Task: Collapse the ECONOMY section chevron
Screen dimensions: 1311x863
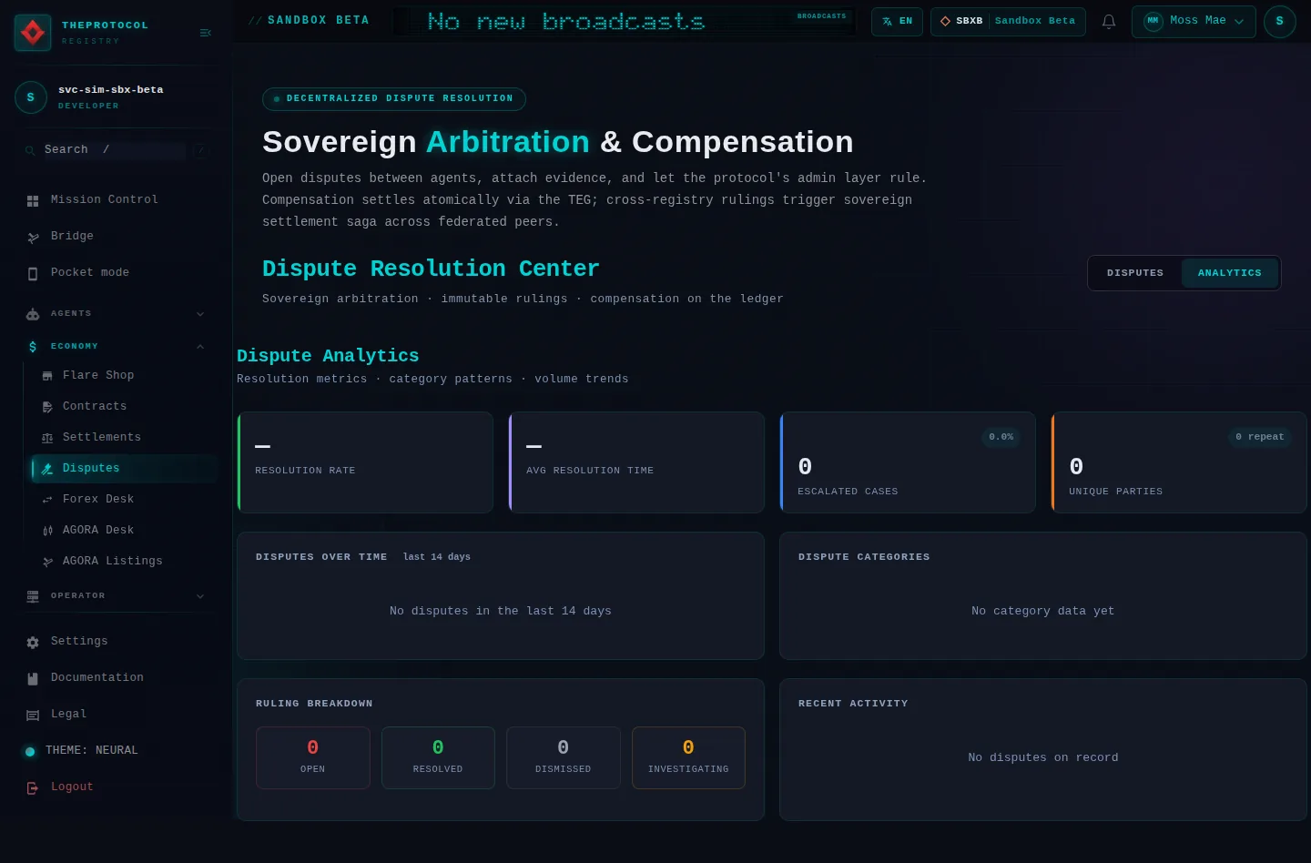Action: [x=200, y=347]
